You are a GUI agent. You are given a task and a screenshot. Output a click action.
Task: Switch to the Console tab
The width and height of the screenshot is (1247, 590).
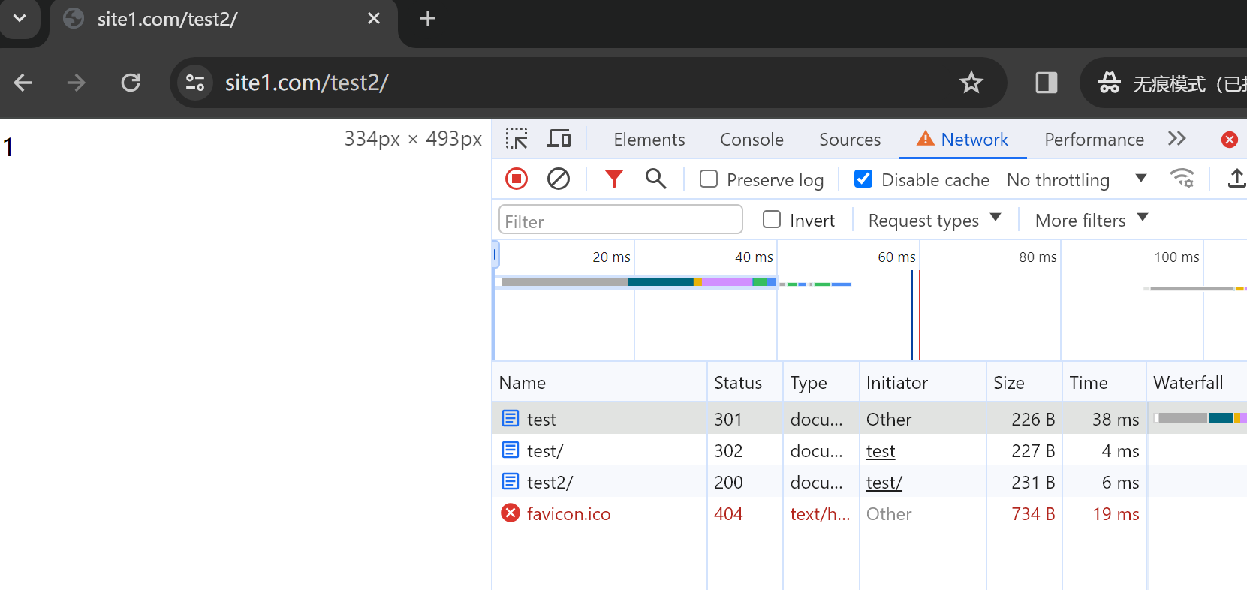[x=752, y=140]
